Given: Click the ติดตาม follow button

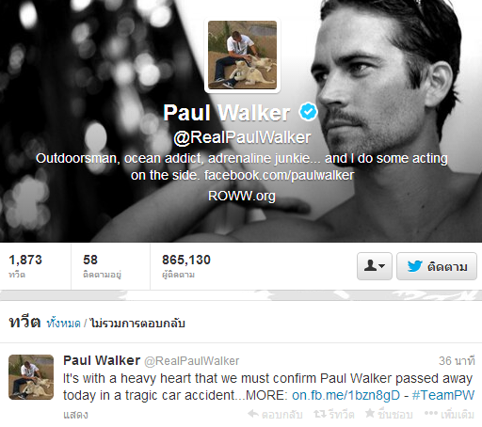Looking at the screenshot, I should [x=437, y=266].
